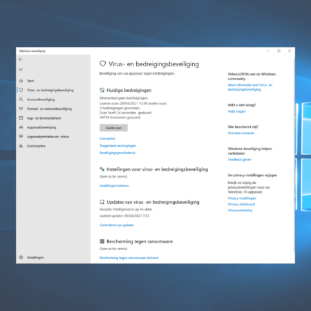Click Controleren op updates link
The width and height of the screenshot is (311, 311).
coord(117,225)
